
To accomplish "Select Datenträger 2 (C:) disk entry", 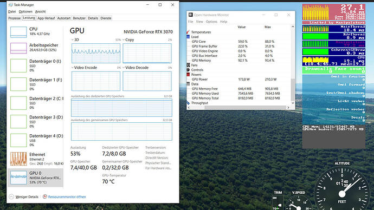I will click(36, 103).
